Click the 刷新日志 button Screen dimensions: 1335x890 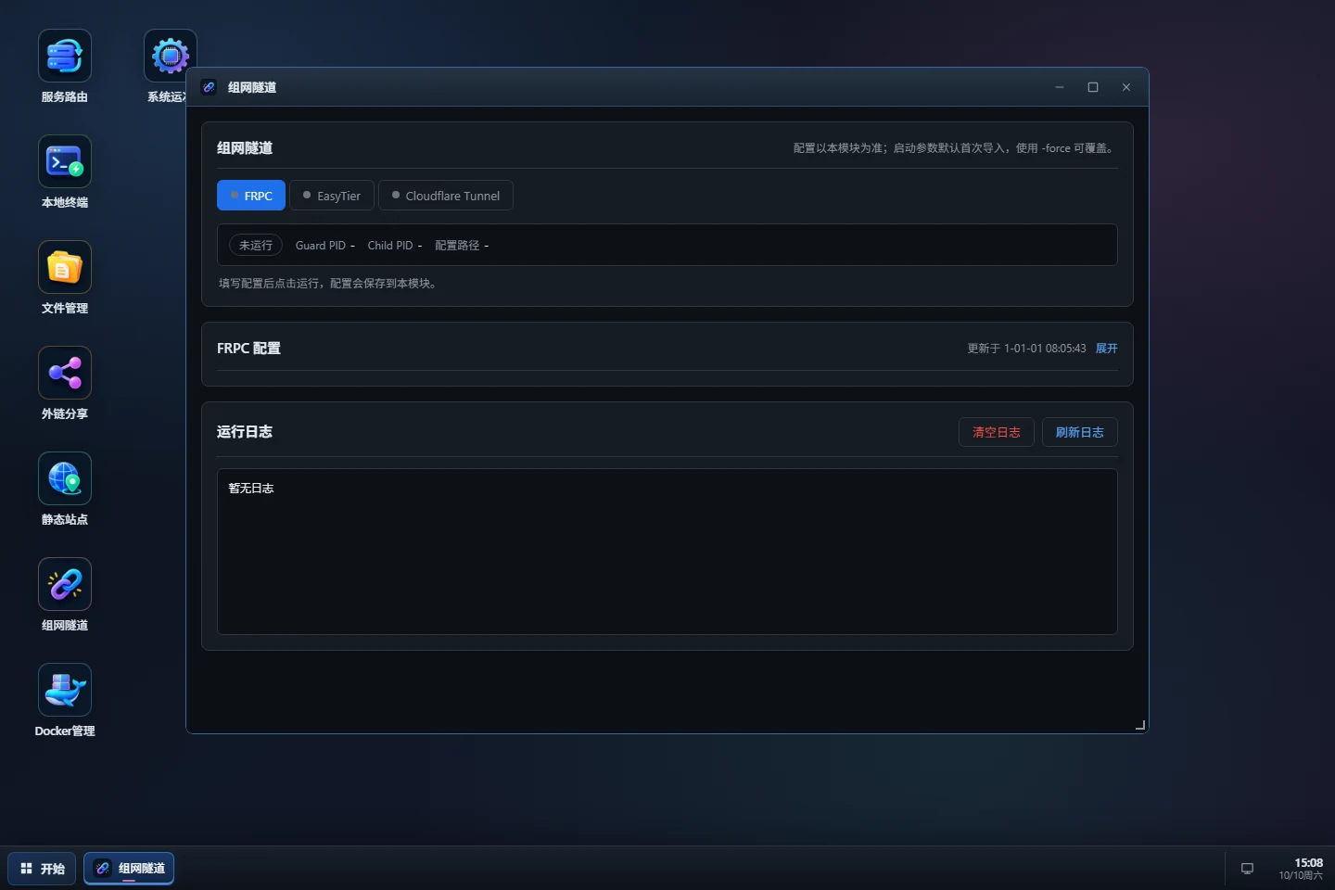pyautogui.click(x=1080, y=432)
